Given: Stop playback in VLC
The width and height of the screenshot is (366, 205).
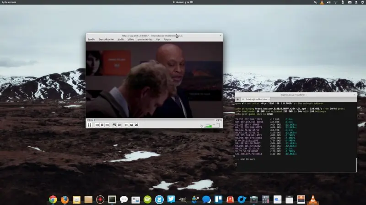Looking at the screenshot, I should (102, 125).
